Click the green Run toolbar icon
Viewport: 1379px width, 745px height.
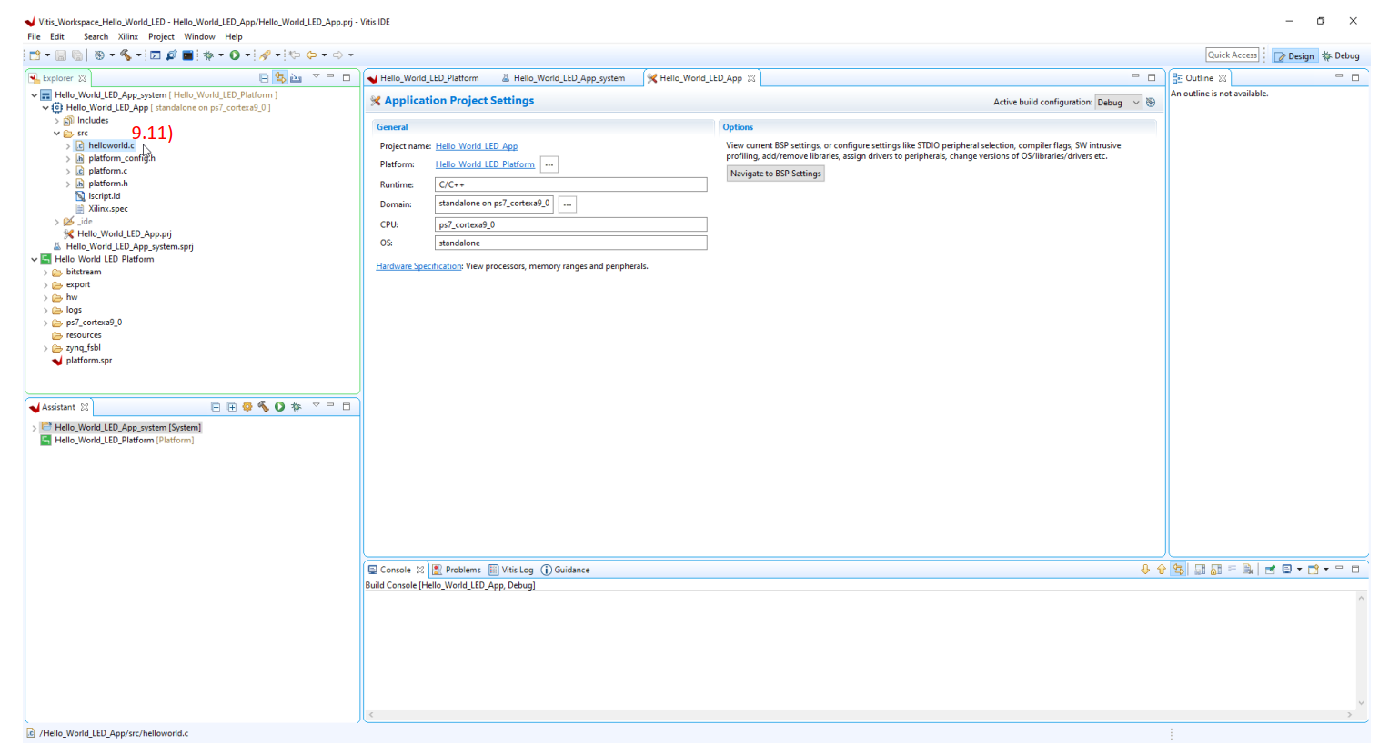tap(235, 55)
